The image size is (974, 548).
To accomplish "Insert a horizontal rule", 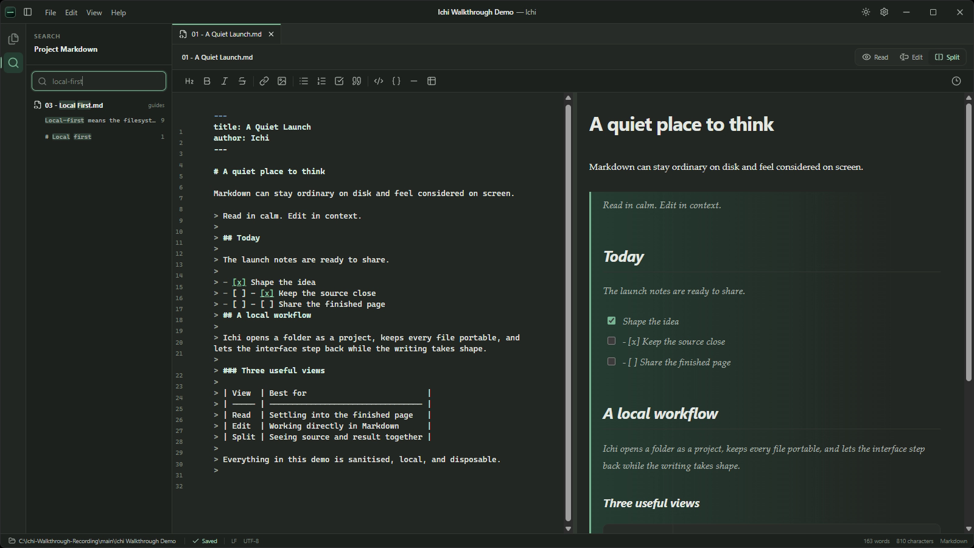I will click(414, 81).
